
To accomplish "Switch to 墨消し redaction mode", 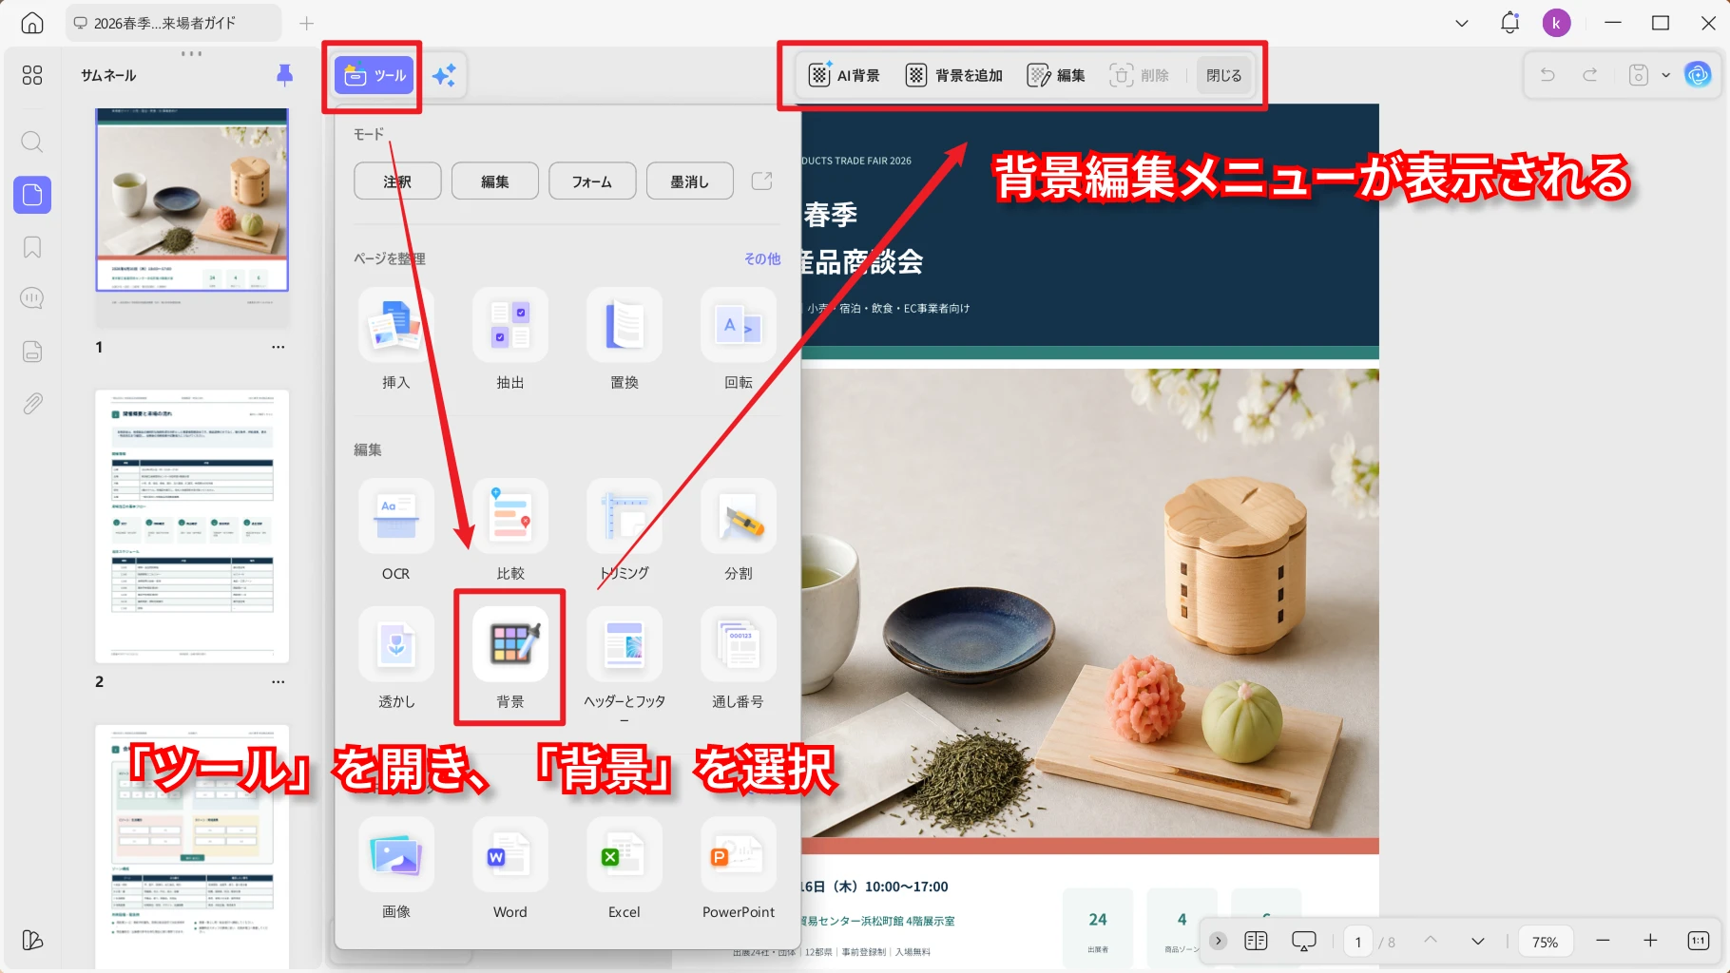I will point(689,181).
